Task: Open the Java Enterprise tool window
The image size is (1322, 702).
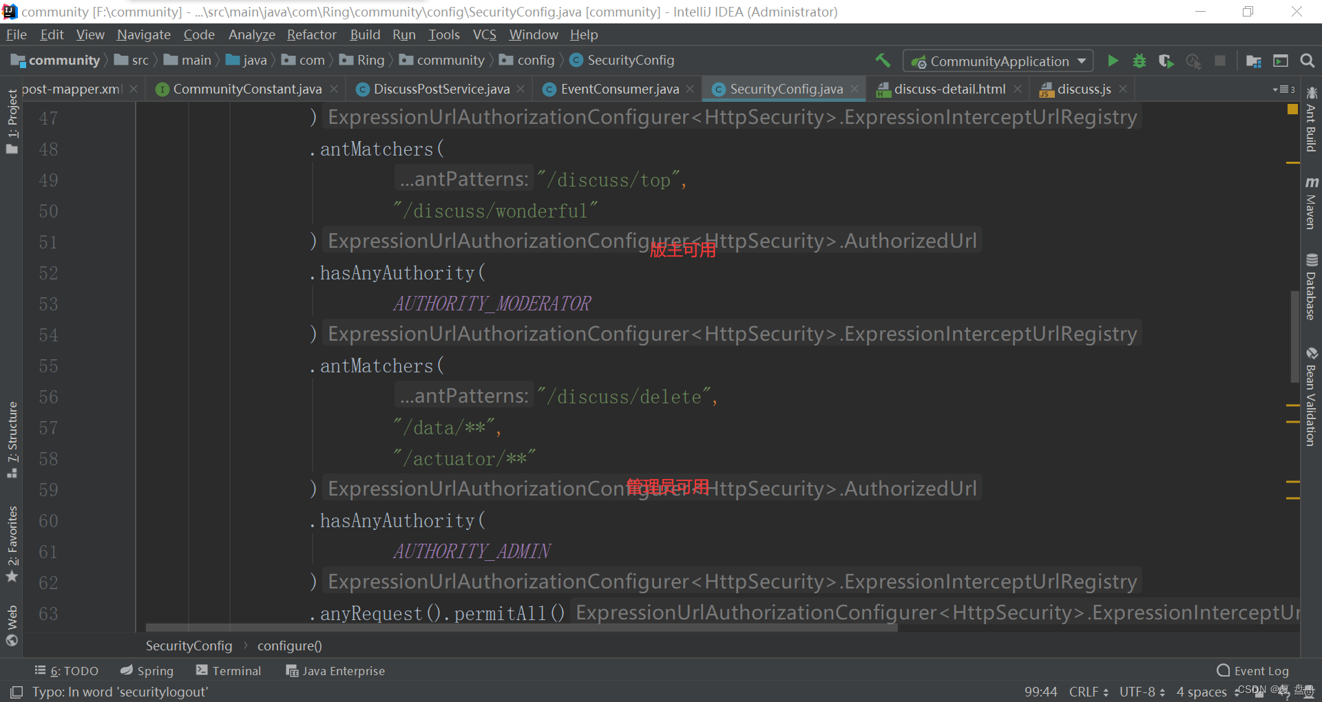Action: tap(335, 671)
